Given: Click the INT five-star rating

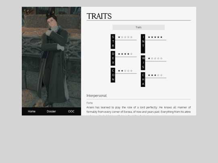Looking at the screenshot, I should click(x=155, y=37).
